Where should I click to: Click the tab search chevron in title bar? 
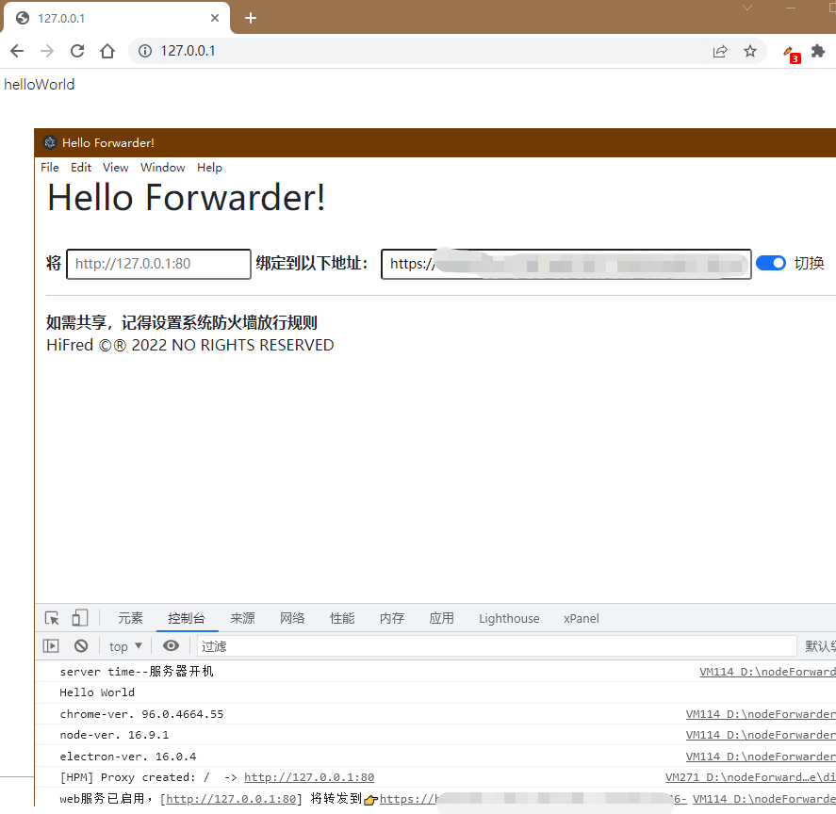click(747, 8)
